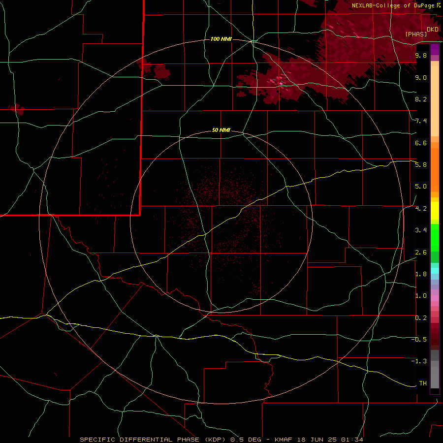The image size is (443, 443).
Task: Click the 8.2 value on the color scale
Action: click(x=421, y=99)
